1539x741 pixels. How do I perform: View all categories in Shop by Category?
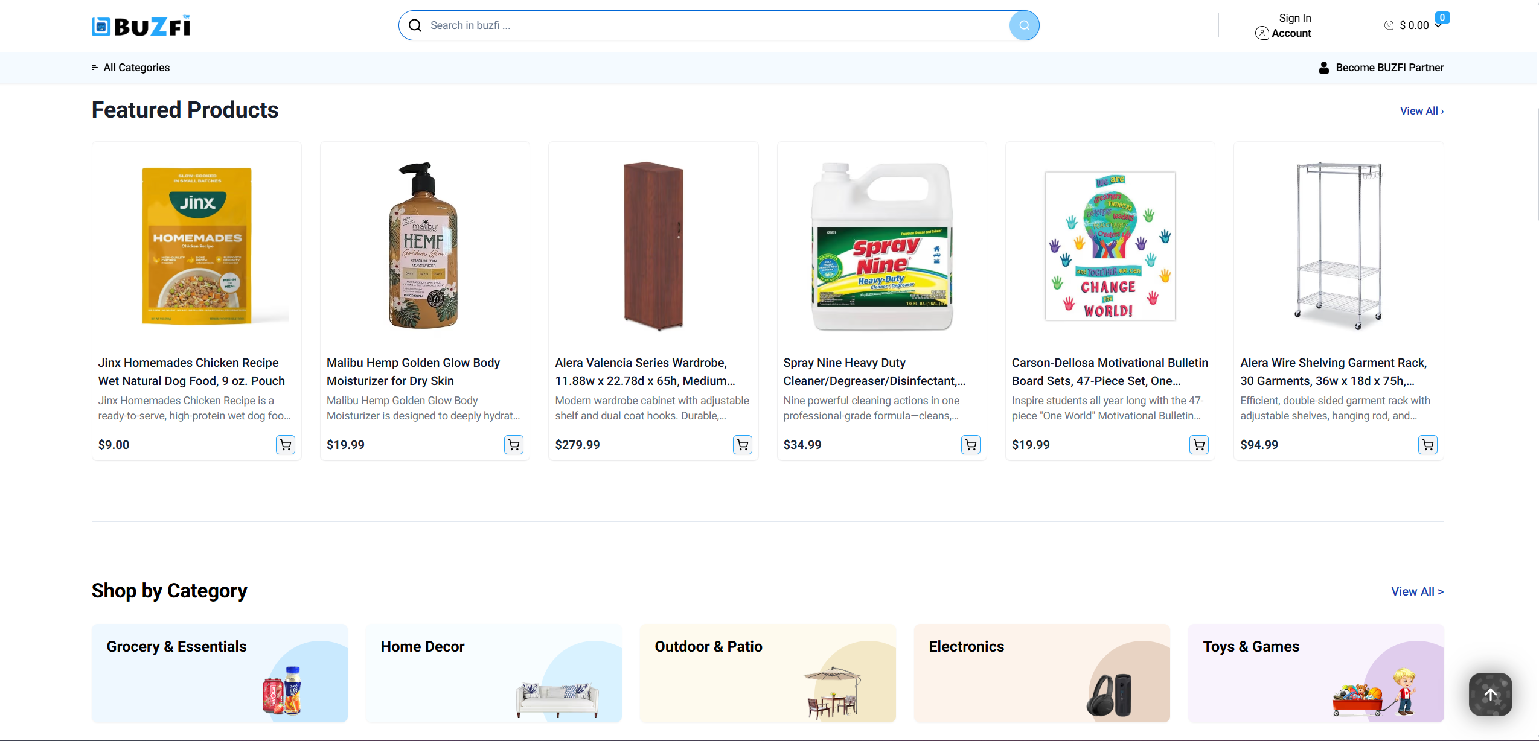coord(1416,591)
